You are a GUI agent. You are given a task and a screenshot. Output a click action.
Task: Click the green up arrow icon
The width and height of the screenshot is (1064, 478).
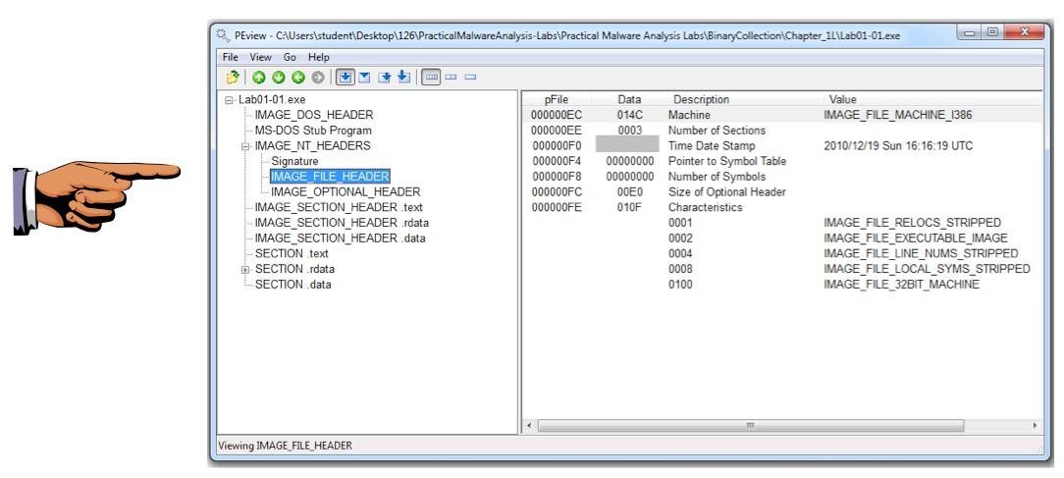tap(259, 77)
